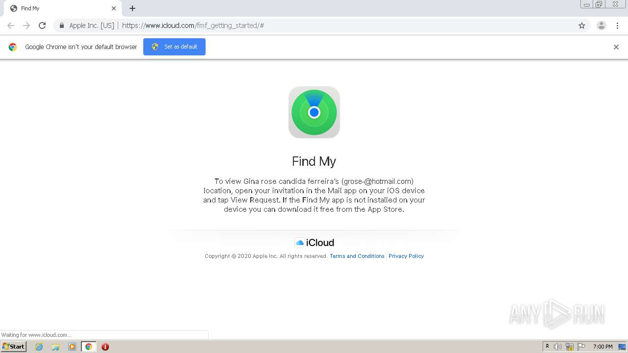Screen dimensions: 628x353
Task: Restore down the browser window
Action: [x=599, y=4]
